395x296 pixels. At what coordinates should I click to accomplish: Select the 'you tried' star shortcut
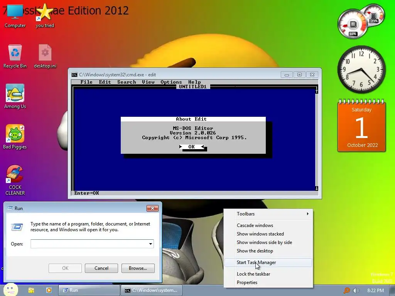point(45,16)
